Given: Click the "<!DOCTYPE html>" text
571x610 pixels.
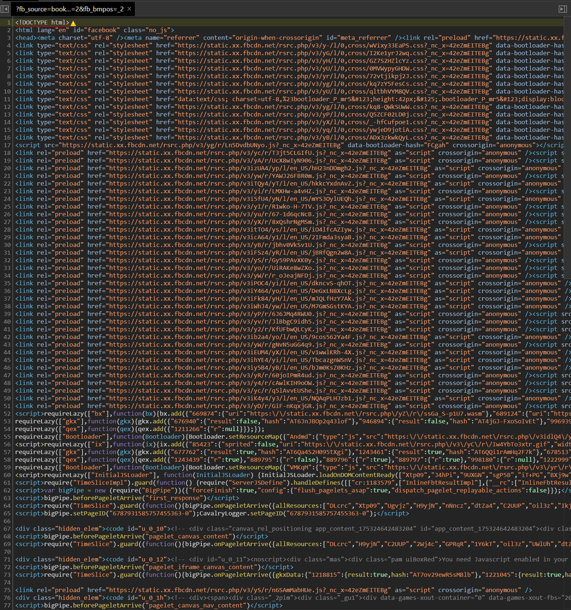Looking at the screenshot, I should (x=42, y=22).
